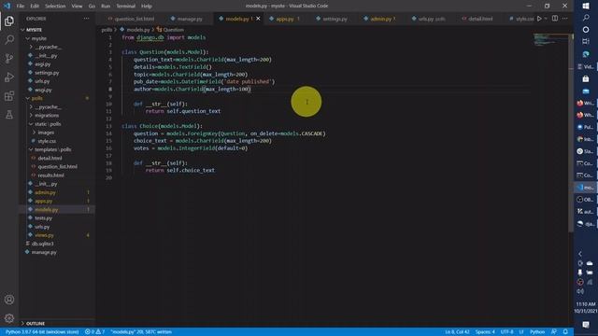
Task: Open the Explorer view in activity bar
Action: click(x=9, y=21)
